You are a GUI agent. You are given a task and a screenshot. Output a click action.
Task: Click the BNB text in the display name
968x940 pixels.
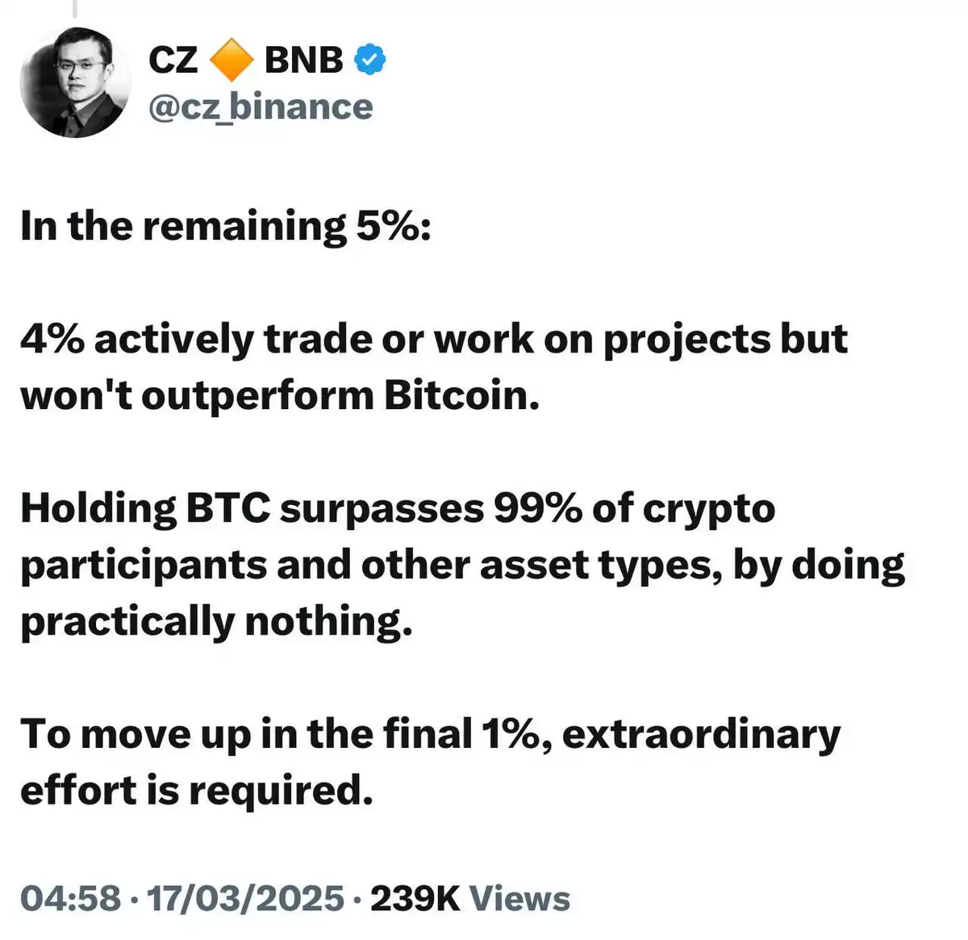304,61
